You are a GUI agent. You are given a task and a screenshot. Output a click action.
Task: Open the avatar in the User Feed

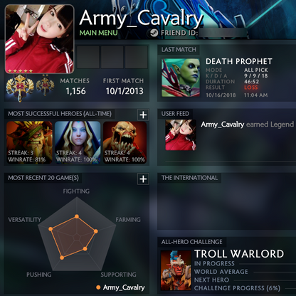(181, 135)
